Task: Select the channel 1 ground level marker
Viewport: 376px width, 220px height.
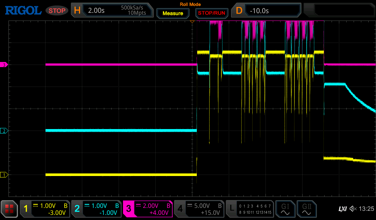Action: point(4,175)
